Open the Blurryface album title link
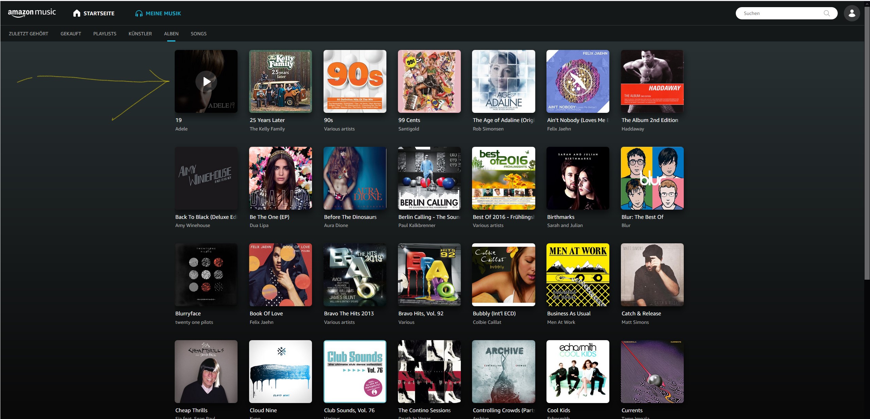 point(188,313)
